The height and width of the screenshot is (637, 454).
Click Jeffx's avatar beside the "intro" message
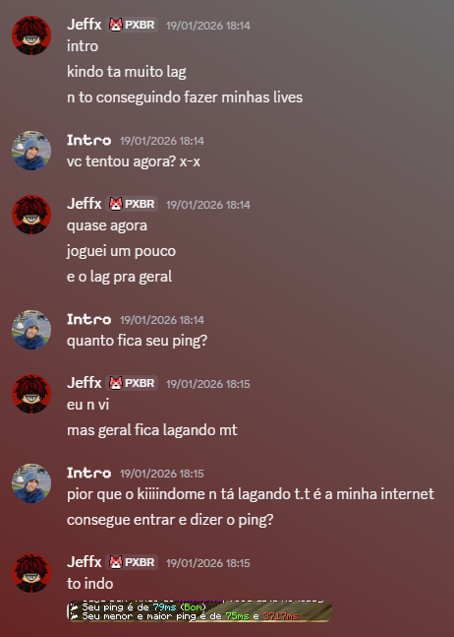coord(31,35)
